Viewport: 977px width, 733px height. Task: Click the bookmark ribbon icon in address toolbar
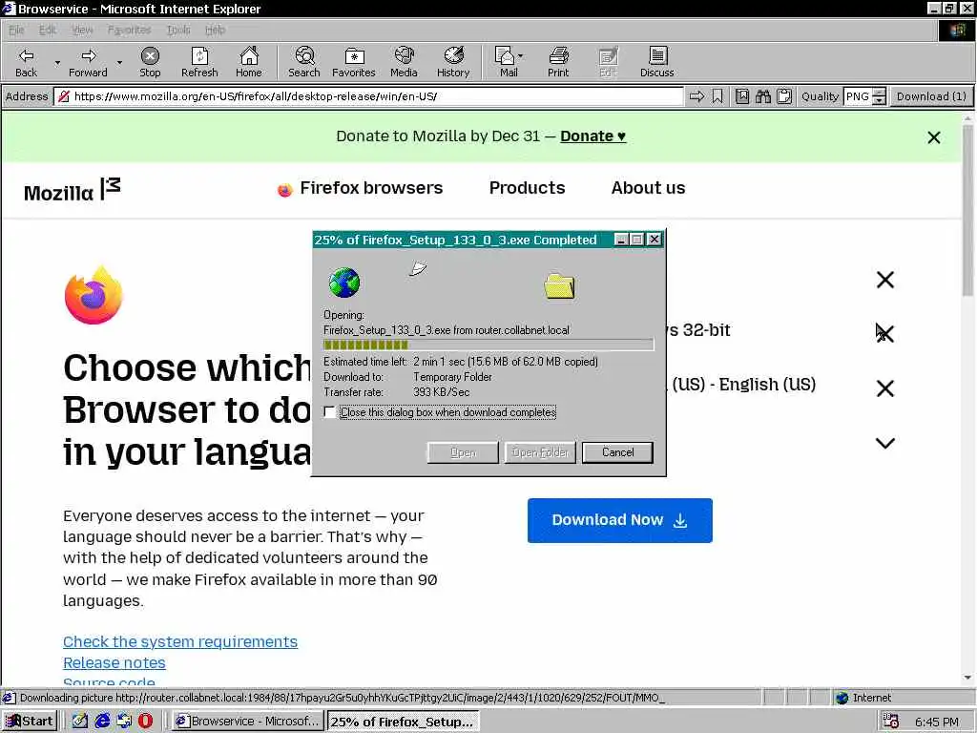(717, 96)
